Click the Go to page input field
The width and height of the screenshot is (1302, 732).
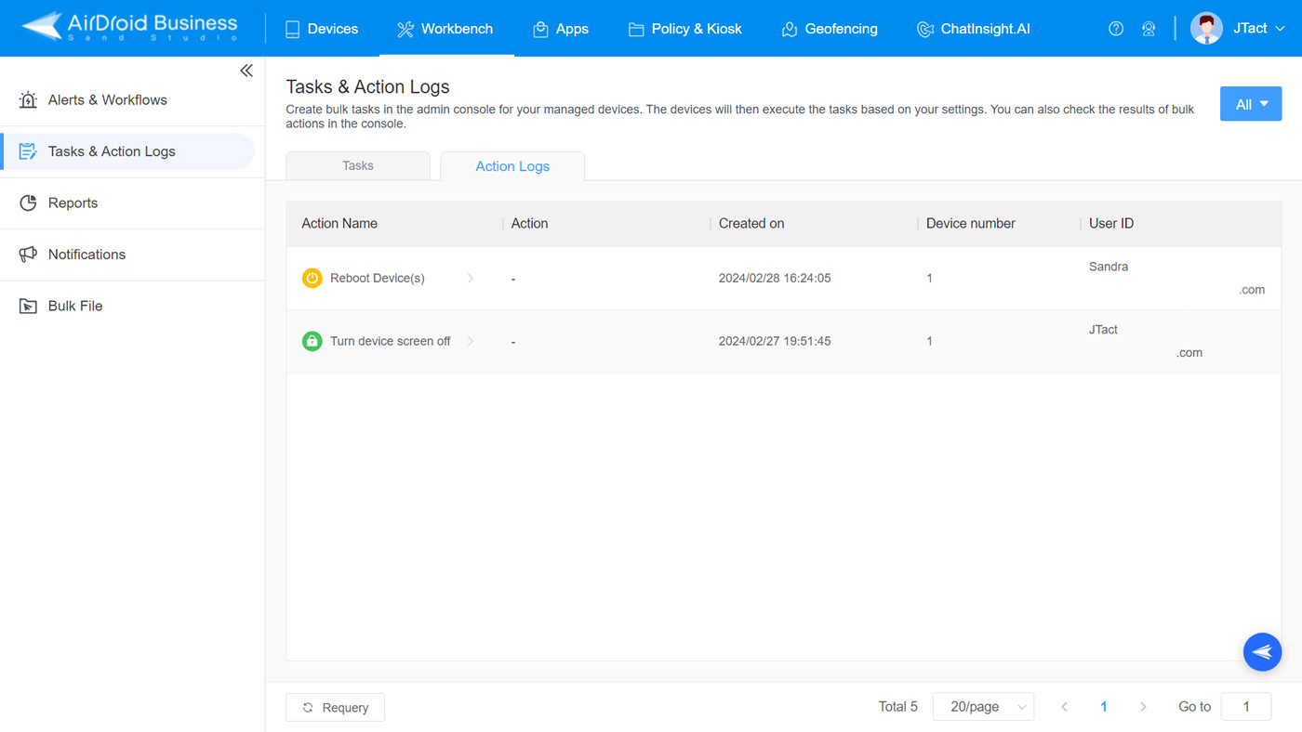(x=1246, y=707)
